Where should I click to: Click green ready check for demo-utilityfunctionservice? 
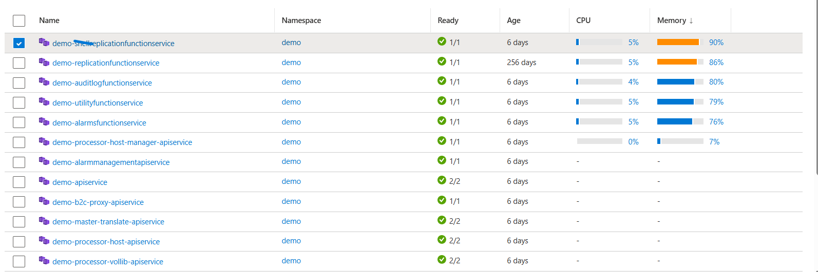pyautogui.click(x=442, y=101)
